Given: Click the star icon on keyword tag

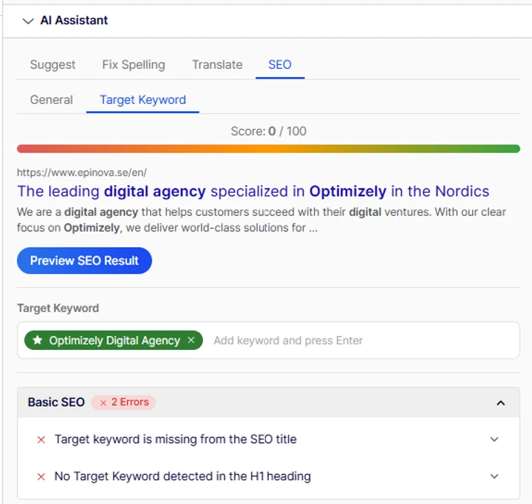Looking at the screenshot, I should (x=37, y=340).
